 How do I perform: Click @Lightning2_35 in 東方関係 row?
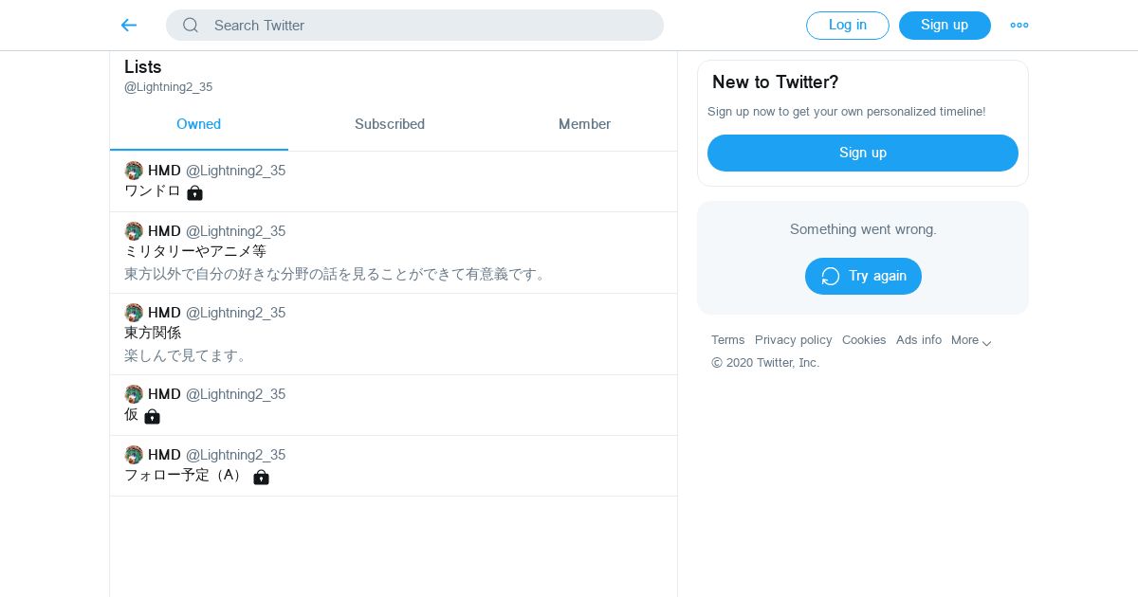[235, 313]
